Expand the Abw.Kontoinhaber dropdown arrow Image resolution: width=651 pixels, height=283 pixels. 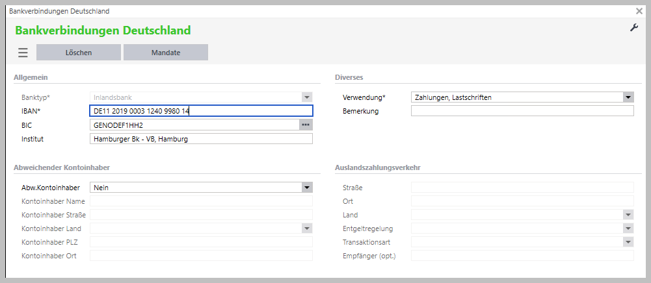307,188
